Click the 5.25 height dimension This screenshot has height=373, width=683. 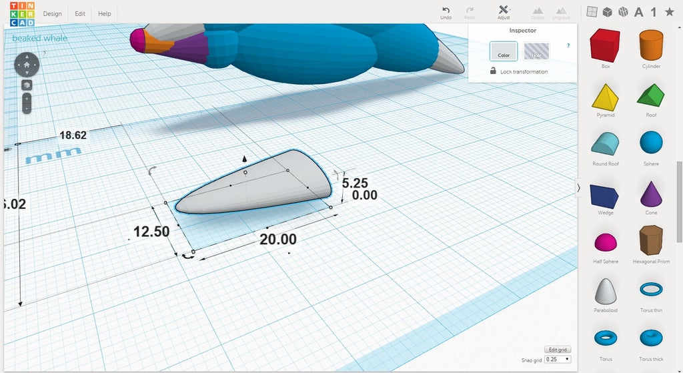point(355,183)
